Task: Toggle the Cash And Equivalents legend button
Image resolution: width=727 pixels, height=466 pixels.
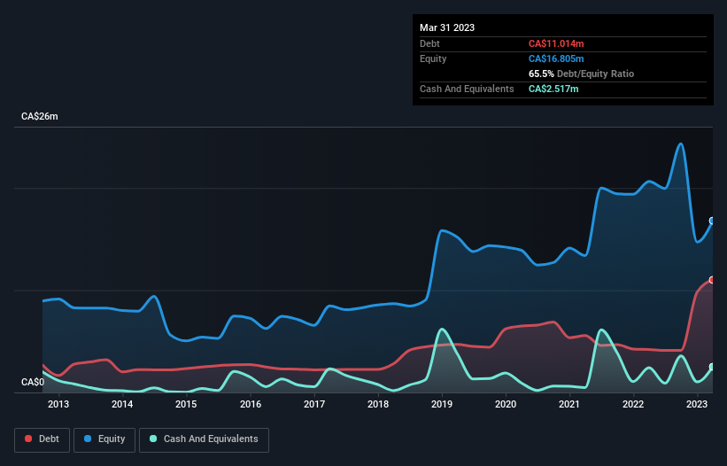Action: tap(204, 439)
